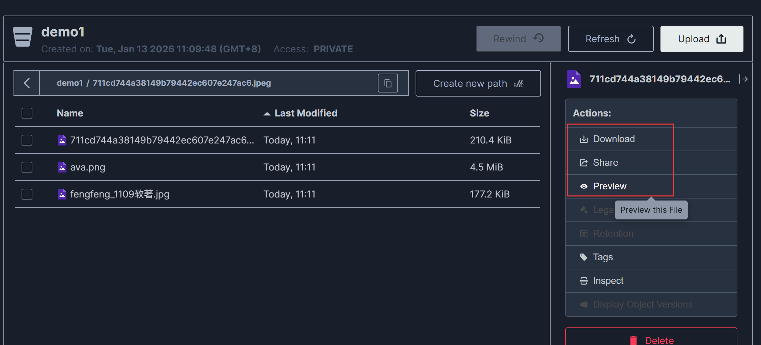Image resolution: width=761 pixels, height=345 pixels.
Task: Check the box for ava.png
Action: [x=27, y=167]
